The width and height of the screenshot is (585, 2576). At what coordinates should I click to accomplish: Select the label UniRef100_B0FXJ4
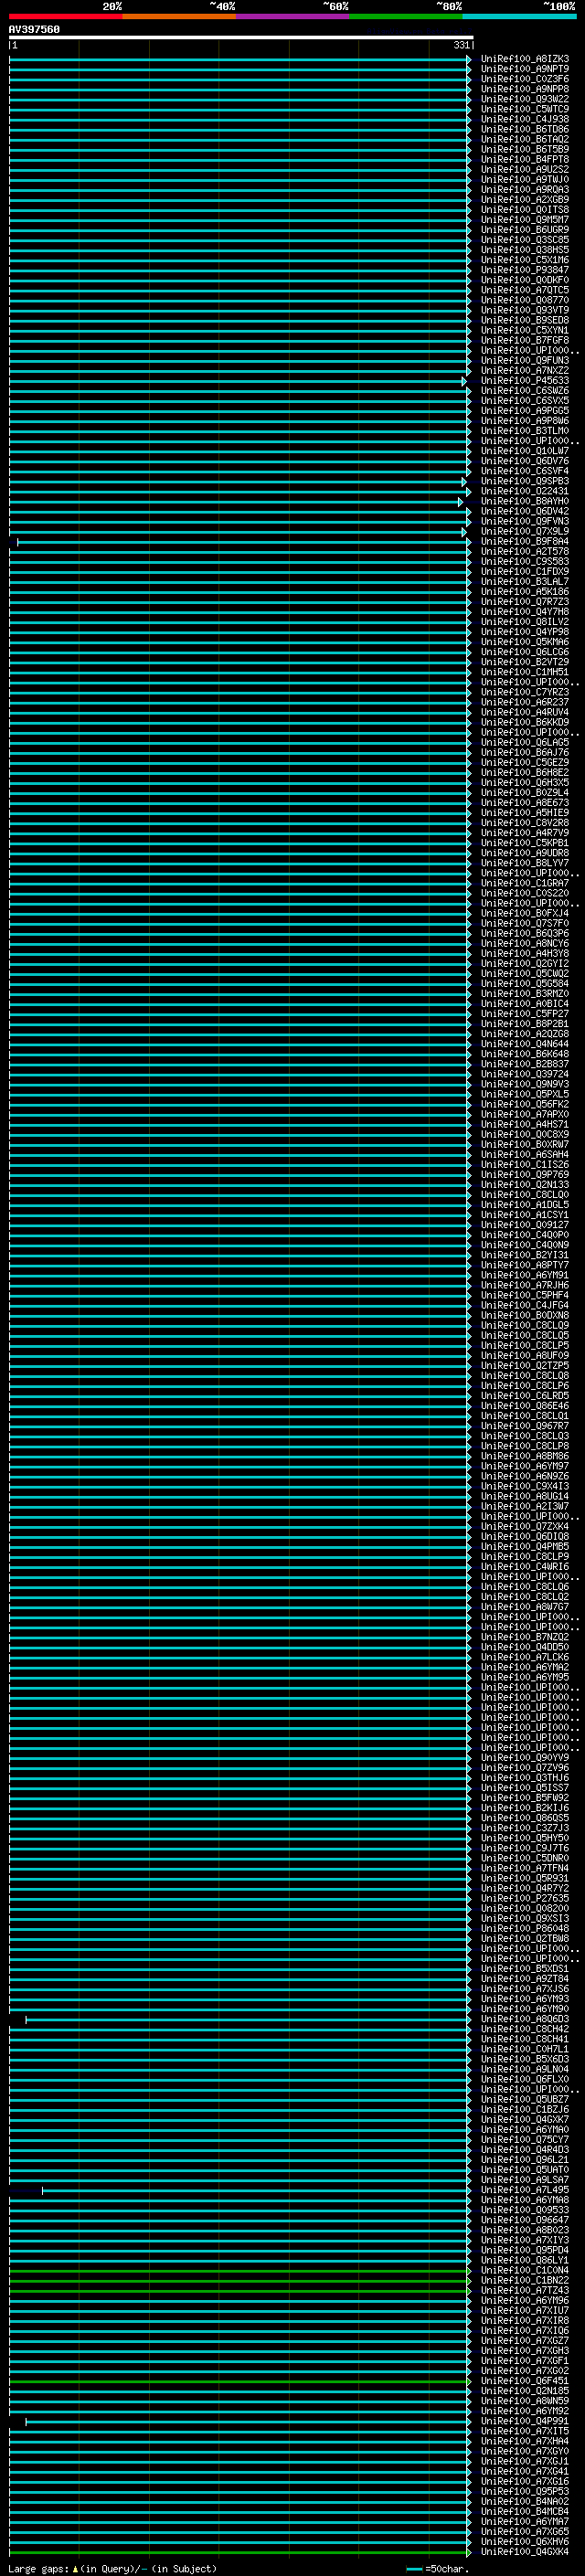[525, 913]
